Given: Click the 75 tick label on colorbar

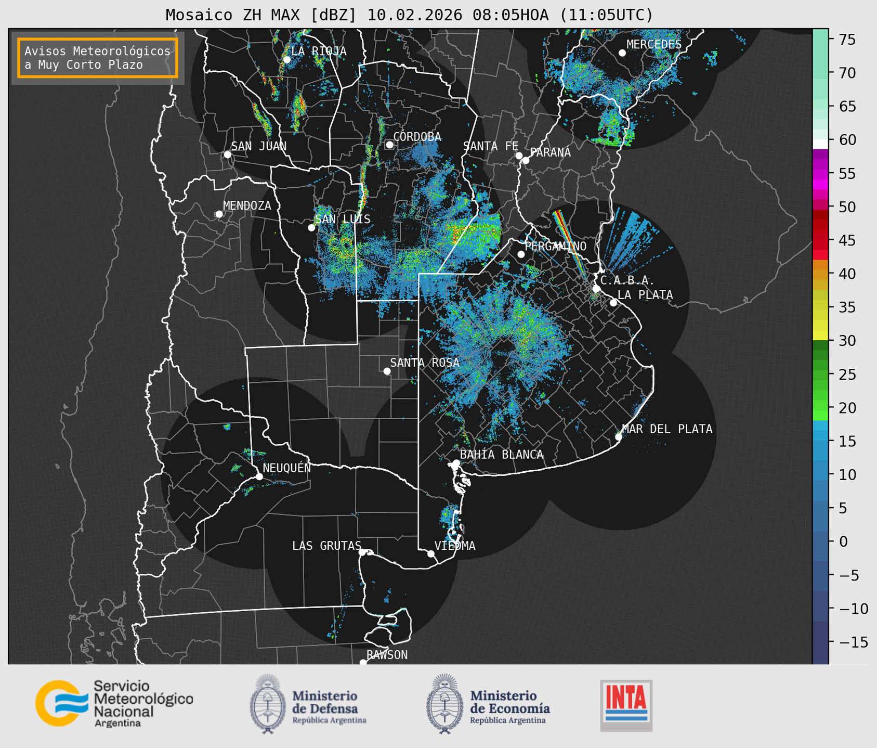Looking at the screenshot, I should pyautogui.click(x=847, y=40).
